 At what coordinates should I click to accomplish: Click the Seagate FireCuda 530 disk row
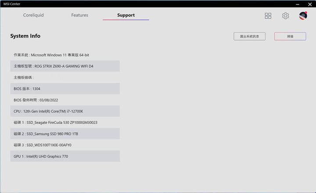click(65, 123)
